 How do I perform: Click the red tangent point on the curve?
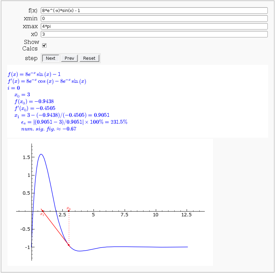tap(68, 245)
